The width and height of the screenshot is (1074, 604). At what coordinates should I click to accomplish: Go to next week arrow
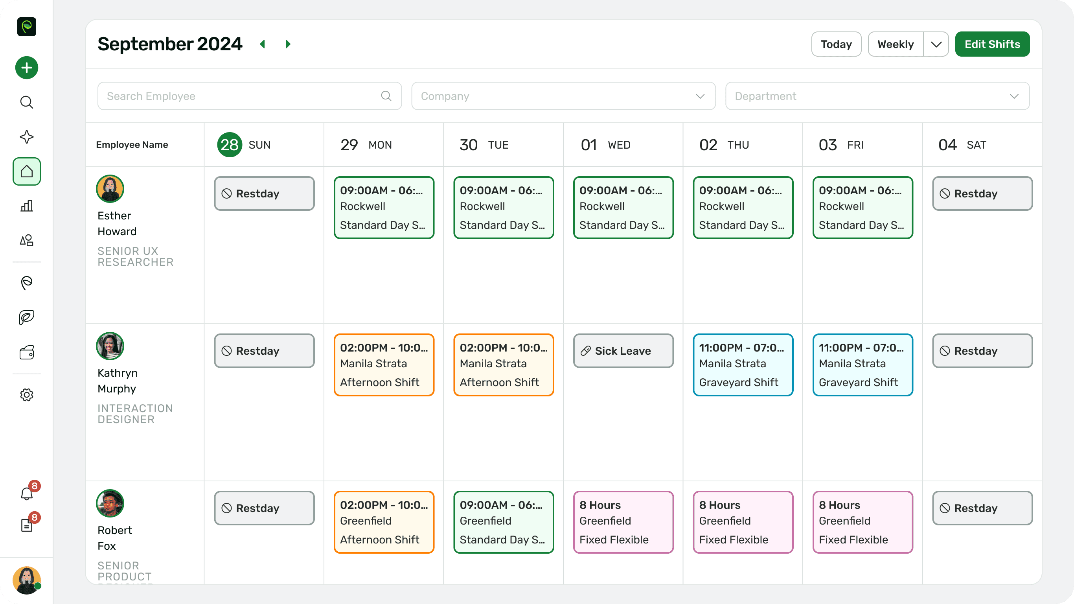(x=288, y=44)
